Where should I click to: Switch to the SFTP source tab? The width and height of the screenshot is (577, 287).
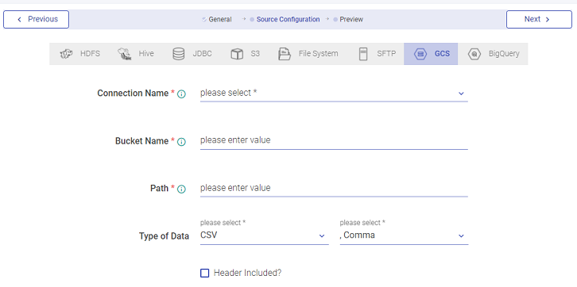point(378,54)
